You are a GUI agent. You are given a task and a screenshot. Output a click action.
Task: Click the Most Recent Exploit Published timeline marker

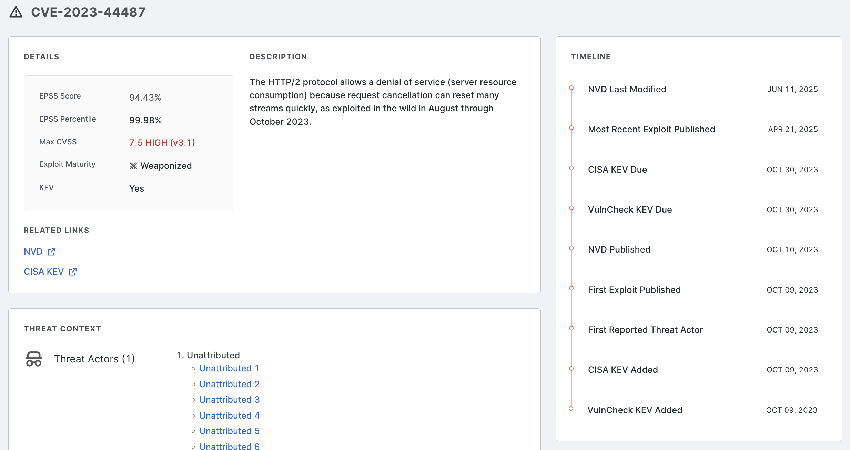(571, 128)
